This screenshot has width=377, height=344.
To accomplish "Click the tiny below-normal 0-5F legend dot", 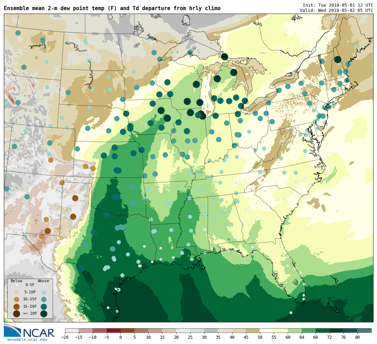I will [17, 285].
